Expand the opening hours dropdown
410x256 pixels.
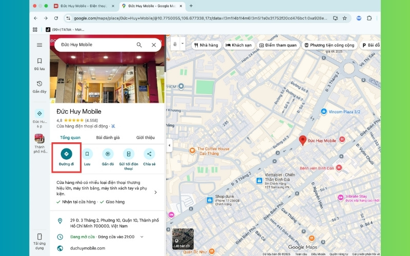point(142,237)
